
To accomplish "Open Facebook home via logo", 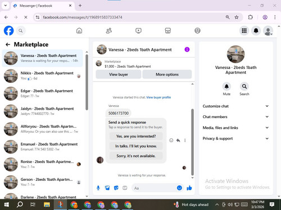I will [x=8, y=31].
